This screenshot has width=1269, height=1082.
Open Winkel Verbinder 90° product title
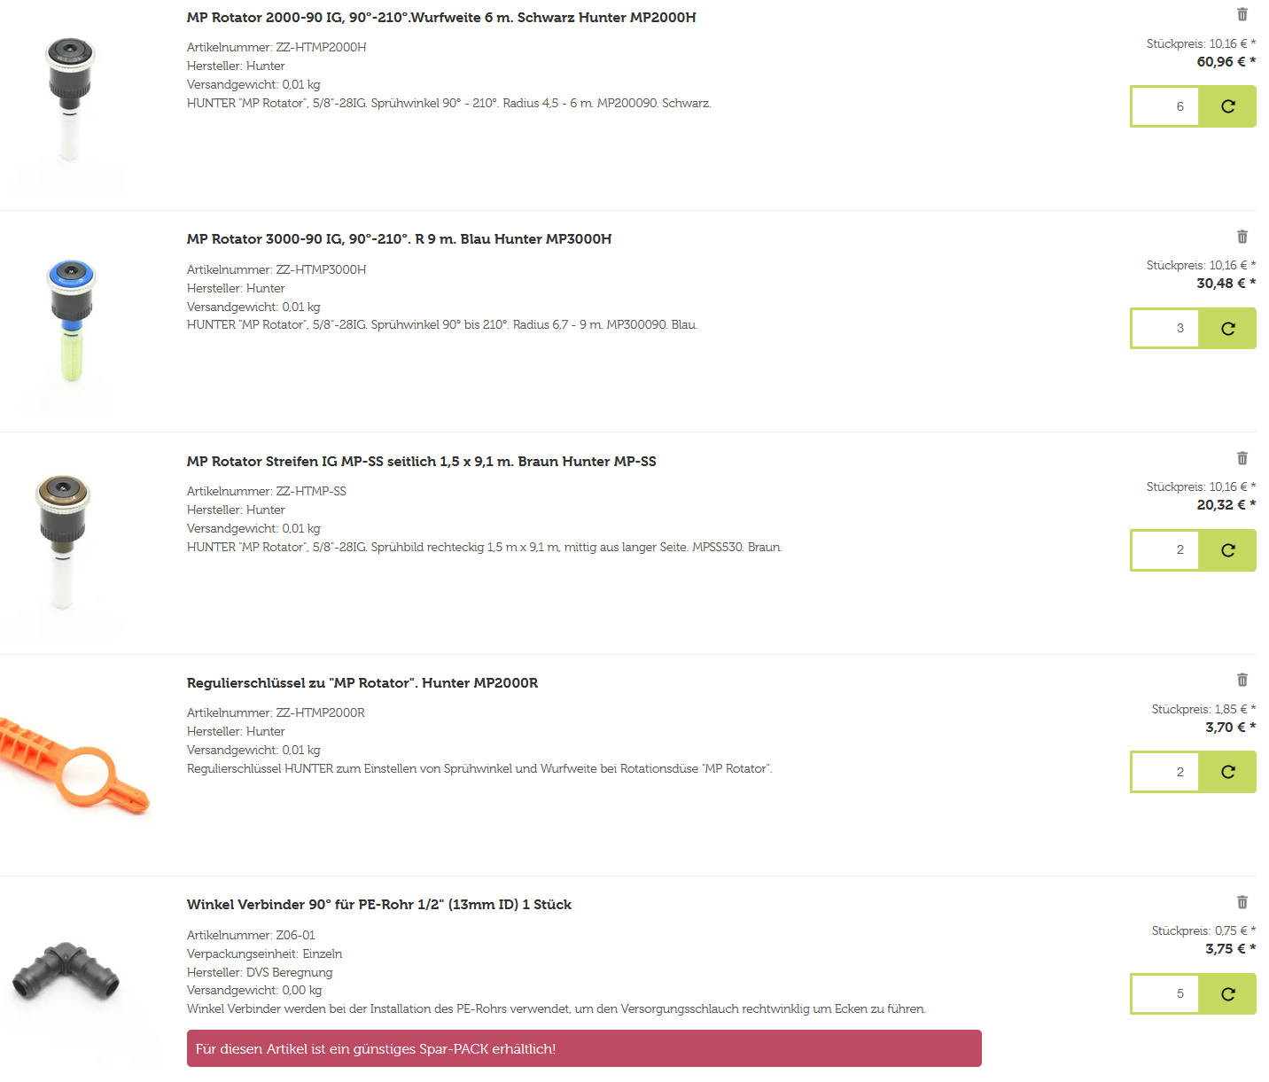(379, 905)
